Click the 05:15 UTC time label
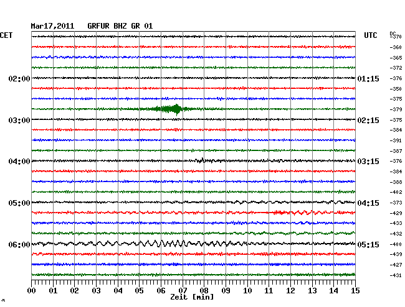Image resolution: width=405 pixels, height=307 pixels. click(x=368, y=244)
